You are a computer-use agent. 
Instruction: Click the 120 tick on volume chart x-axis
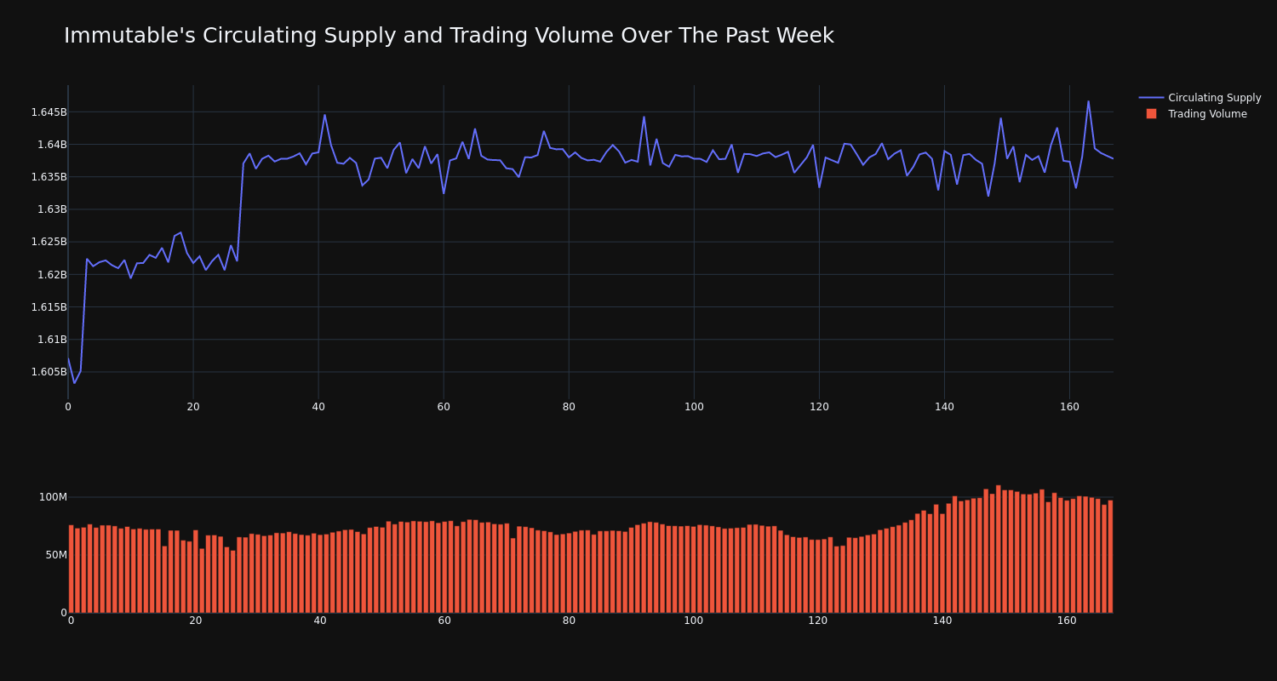coord(818,621)
